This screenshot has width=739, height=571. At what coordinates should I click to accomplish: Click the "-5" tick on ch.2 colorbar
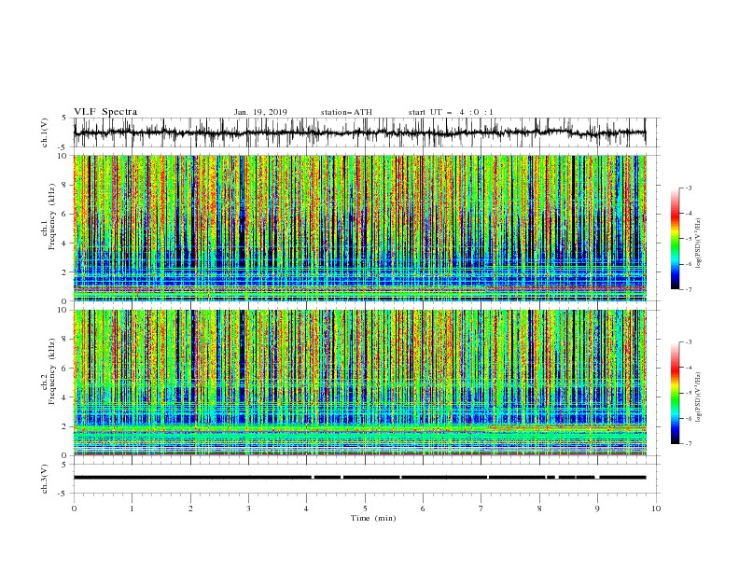689,393
